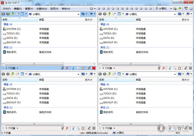Image resolution: width=194 pixels, height=136 pixels.
Task: Click paste clipboard in top-left pane
Action: [x=83, y=68]
